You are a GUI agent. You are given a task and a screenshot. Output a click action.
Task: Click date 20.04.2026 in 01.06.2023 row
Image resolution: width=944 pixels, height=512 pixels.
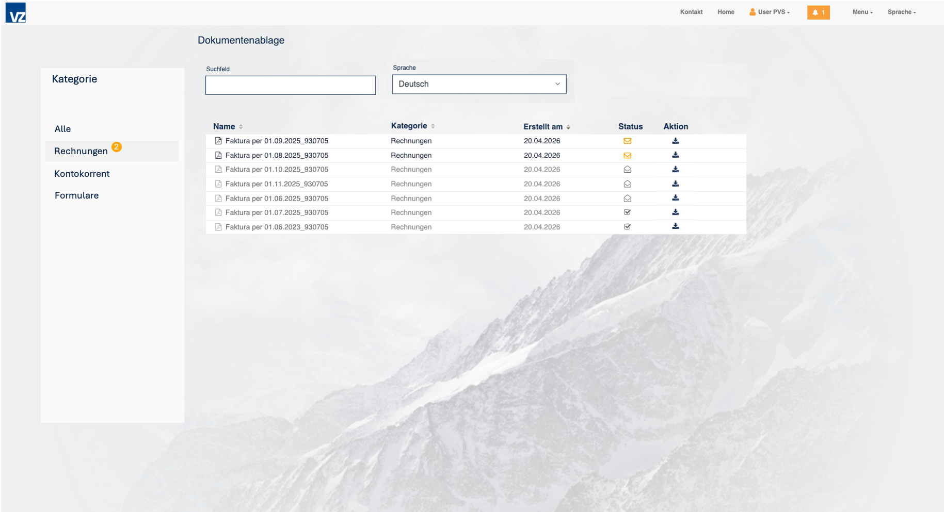[x=541, y=227]
